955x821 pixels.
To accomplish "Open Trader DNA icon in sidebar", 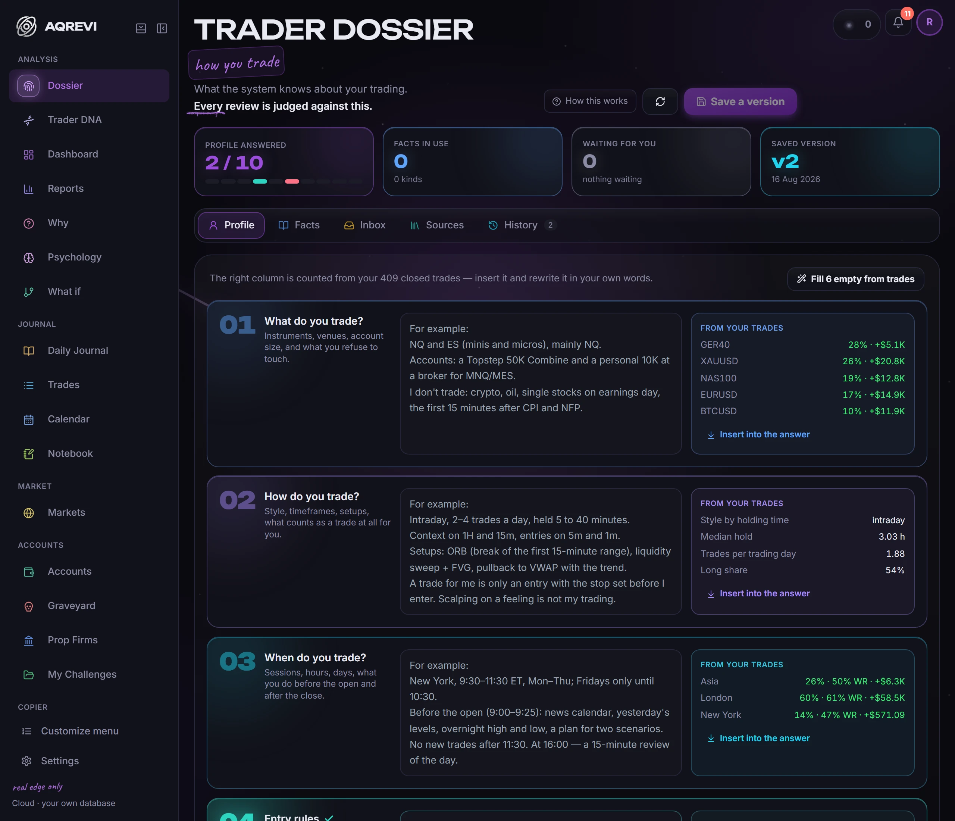I will coord(29,120).
